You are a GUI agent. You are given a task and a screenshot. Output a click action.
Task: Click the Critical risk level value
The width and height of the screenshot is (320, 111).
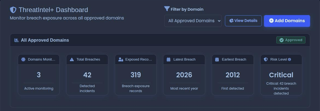tap(281, 75)
